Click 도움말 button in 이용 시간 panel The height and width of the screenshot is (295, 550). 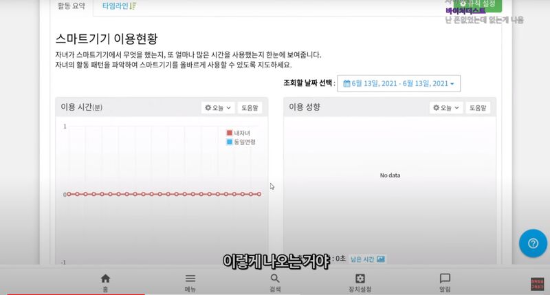click(x=250, y=108)
